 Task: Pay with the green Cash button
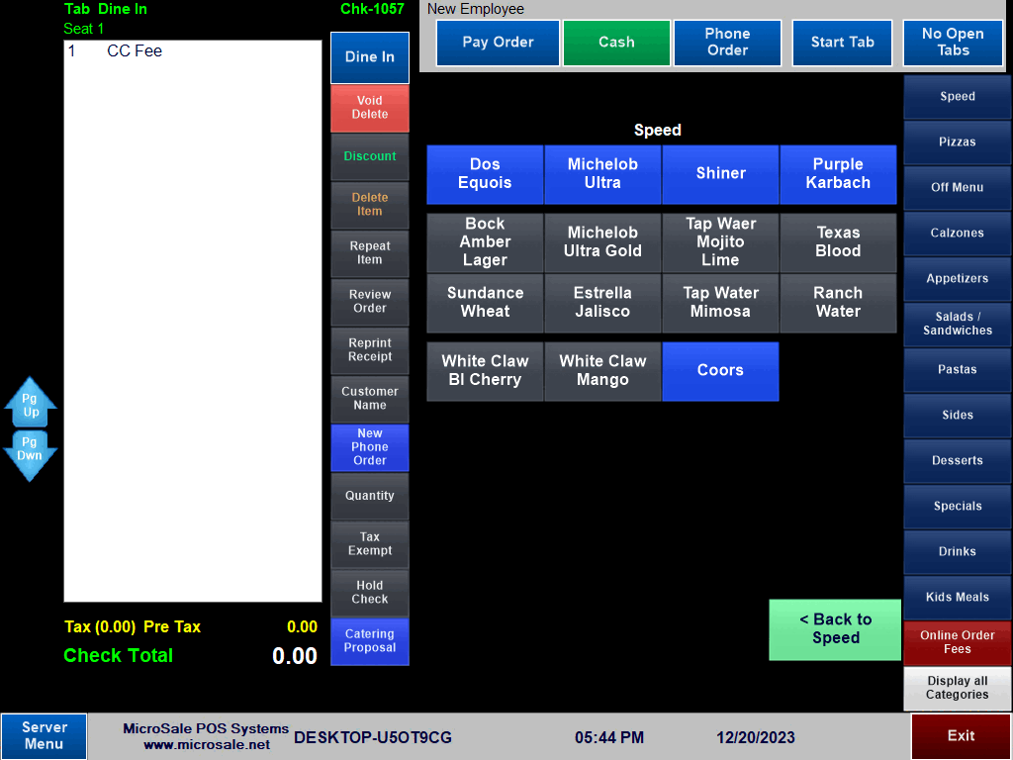(x=616, y=43)
